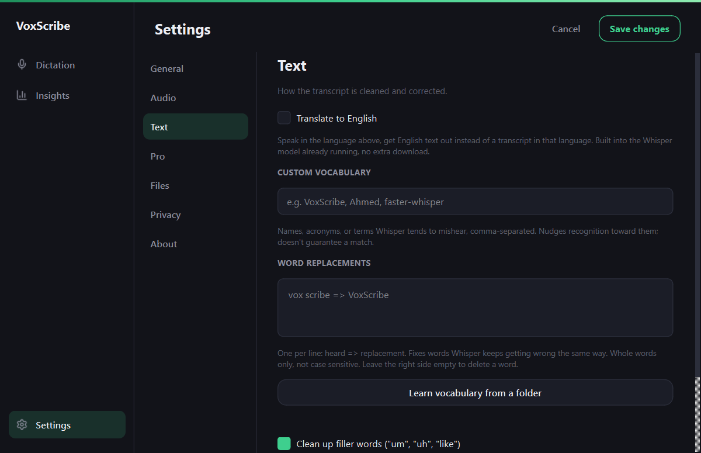Click the VoxScribe app title

click(43, 26)
